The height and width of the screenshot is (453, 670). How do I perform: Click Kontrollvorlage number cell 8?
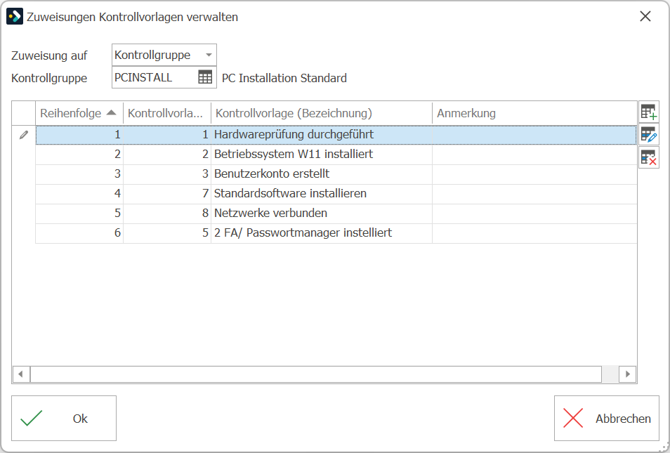point(167,214)
